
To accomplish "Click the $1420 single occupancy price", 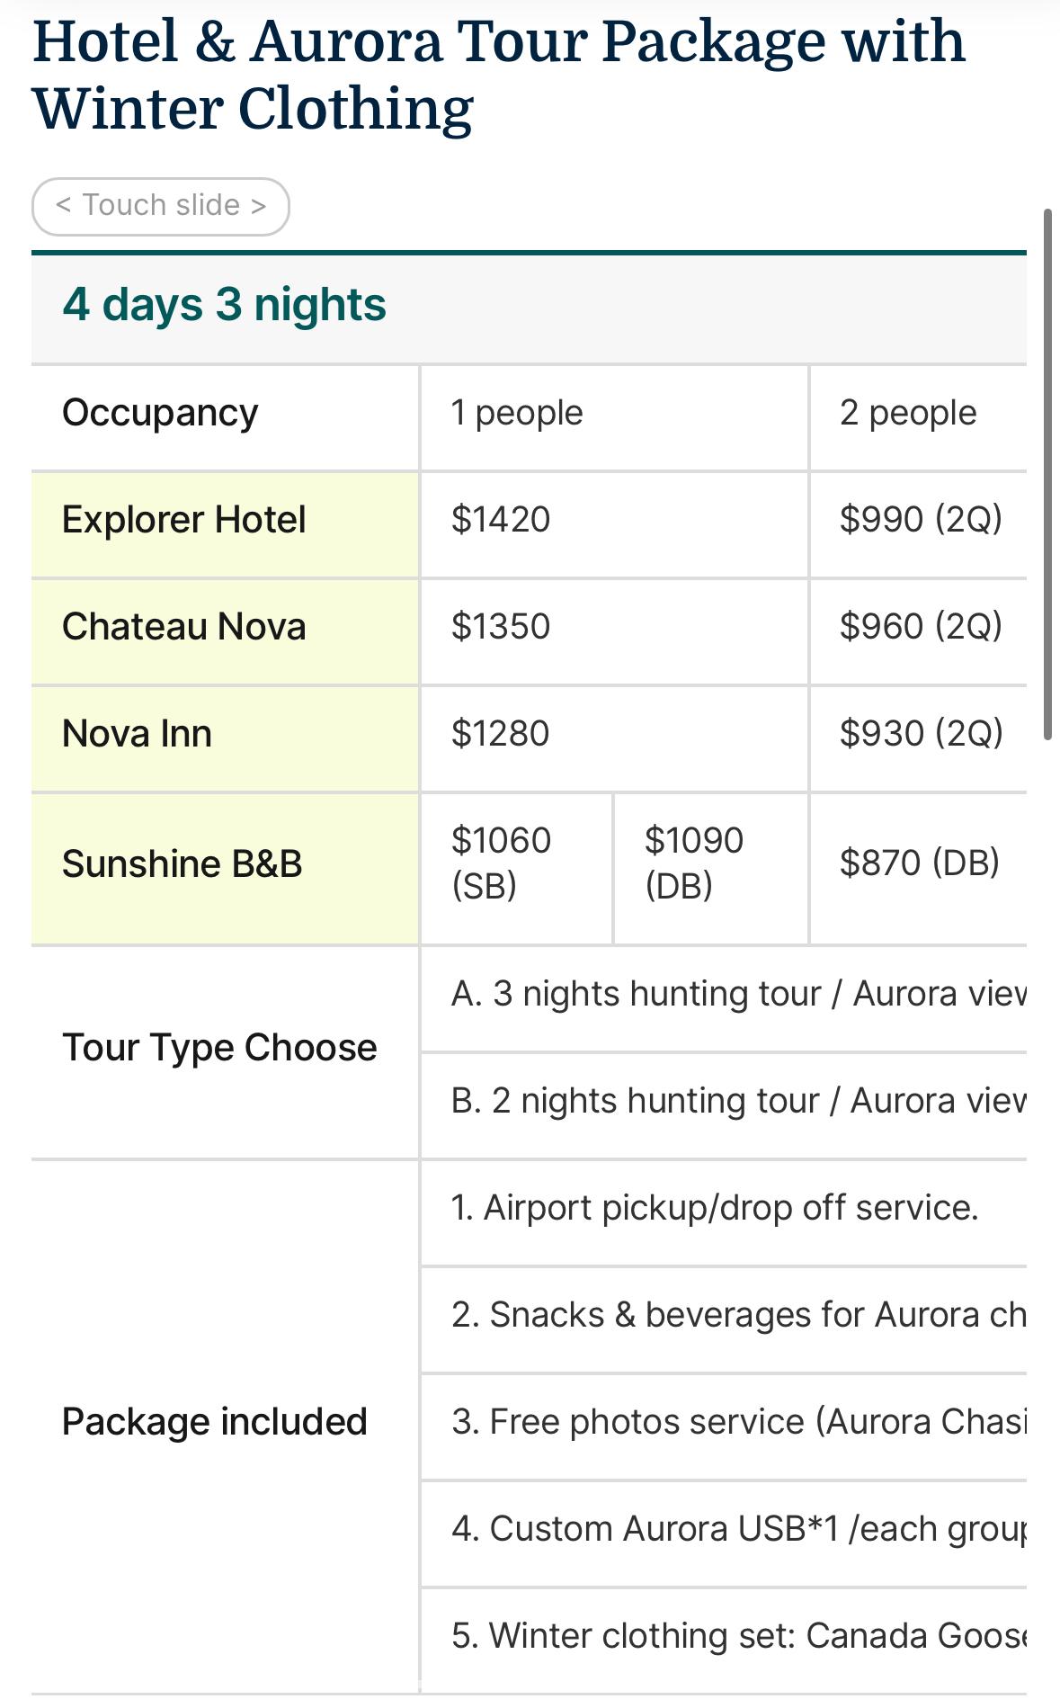I will click(501, 520).
